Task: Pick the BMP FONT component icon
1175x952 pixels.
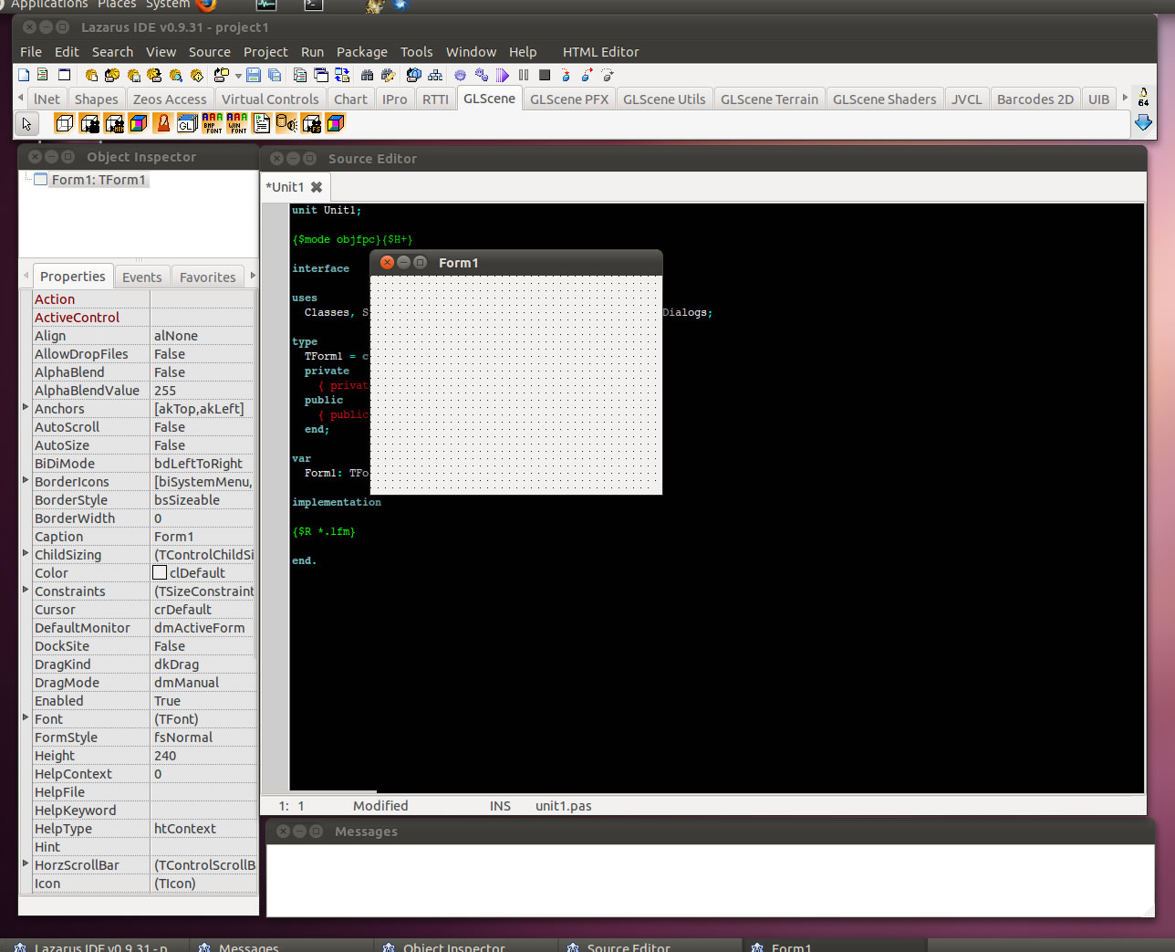Action: [x=213, y=123]
